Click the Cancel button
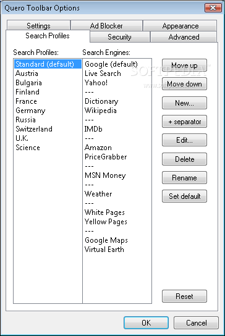 tap(196, 322)
